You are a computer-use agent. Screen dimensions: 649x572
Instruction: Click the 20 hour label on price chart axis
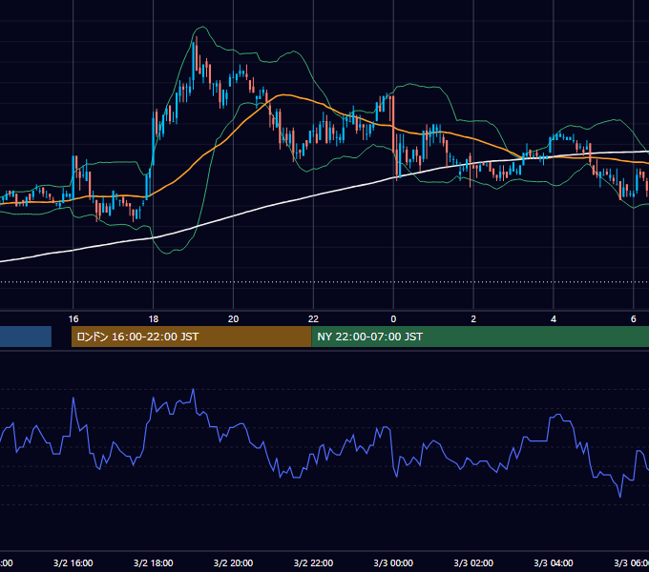pyautogui.click(x=234, y=318)
